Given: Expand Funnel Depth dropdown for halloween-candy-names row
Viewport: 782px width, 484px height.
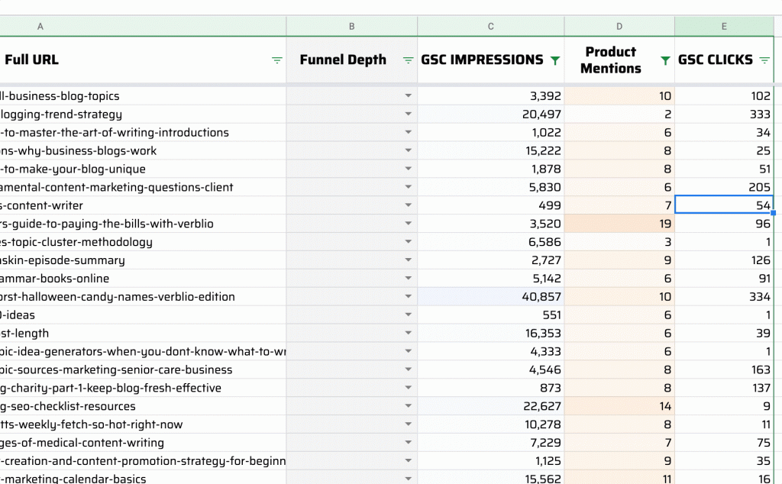Looking at the screenshot, I should click(x=408, y=296).
